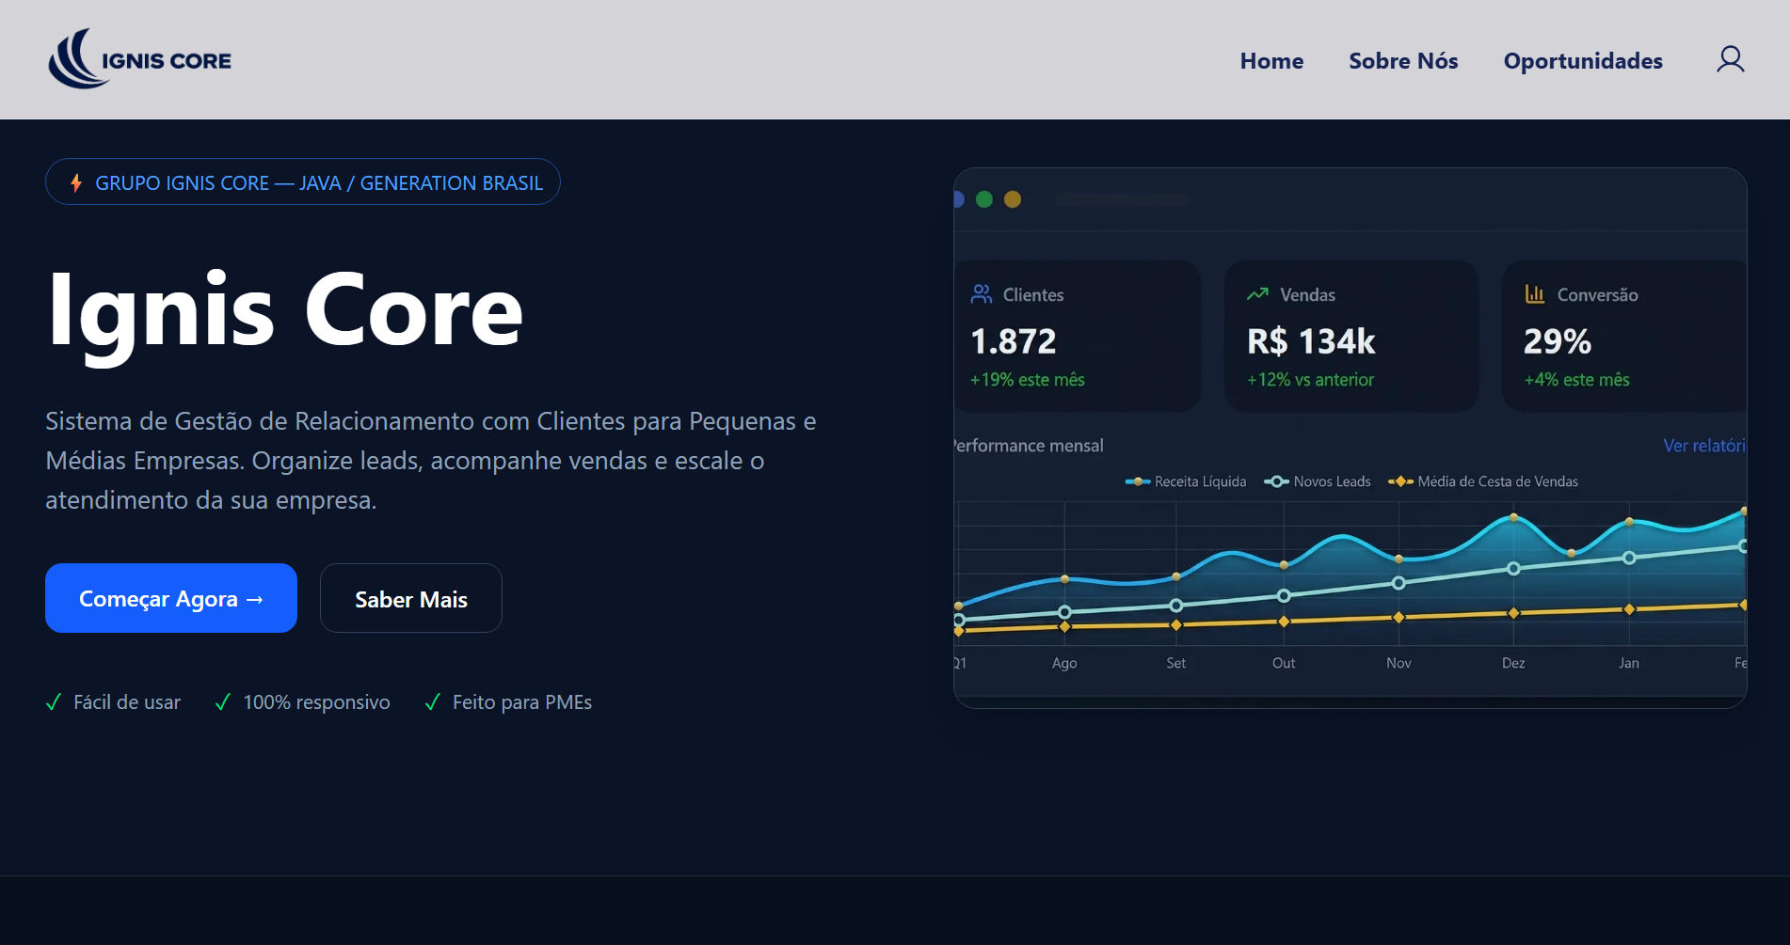Click the Conversão bar chart icon

(1535, 294)
